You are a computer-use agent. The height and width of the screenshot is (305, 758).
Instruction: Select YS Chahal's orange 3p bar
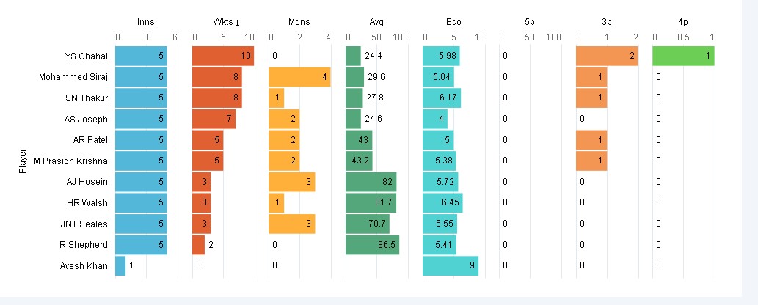607,56
